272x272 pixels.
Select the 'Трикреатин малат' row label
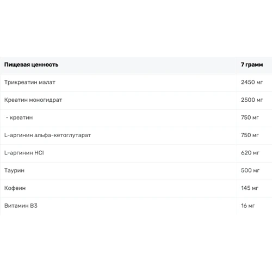point(30,82)
